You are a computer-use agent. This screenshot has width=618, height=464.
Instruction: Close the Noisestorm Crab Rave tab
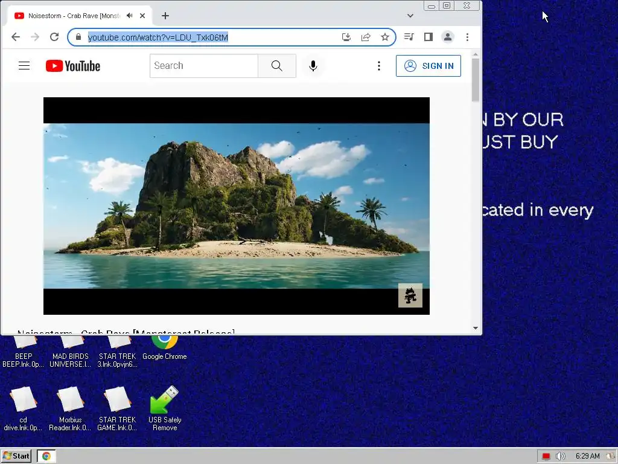pos(142,16)
